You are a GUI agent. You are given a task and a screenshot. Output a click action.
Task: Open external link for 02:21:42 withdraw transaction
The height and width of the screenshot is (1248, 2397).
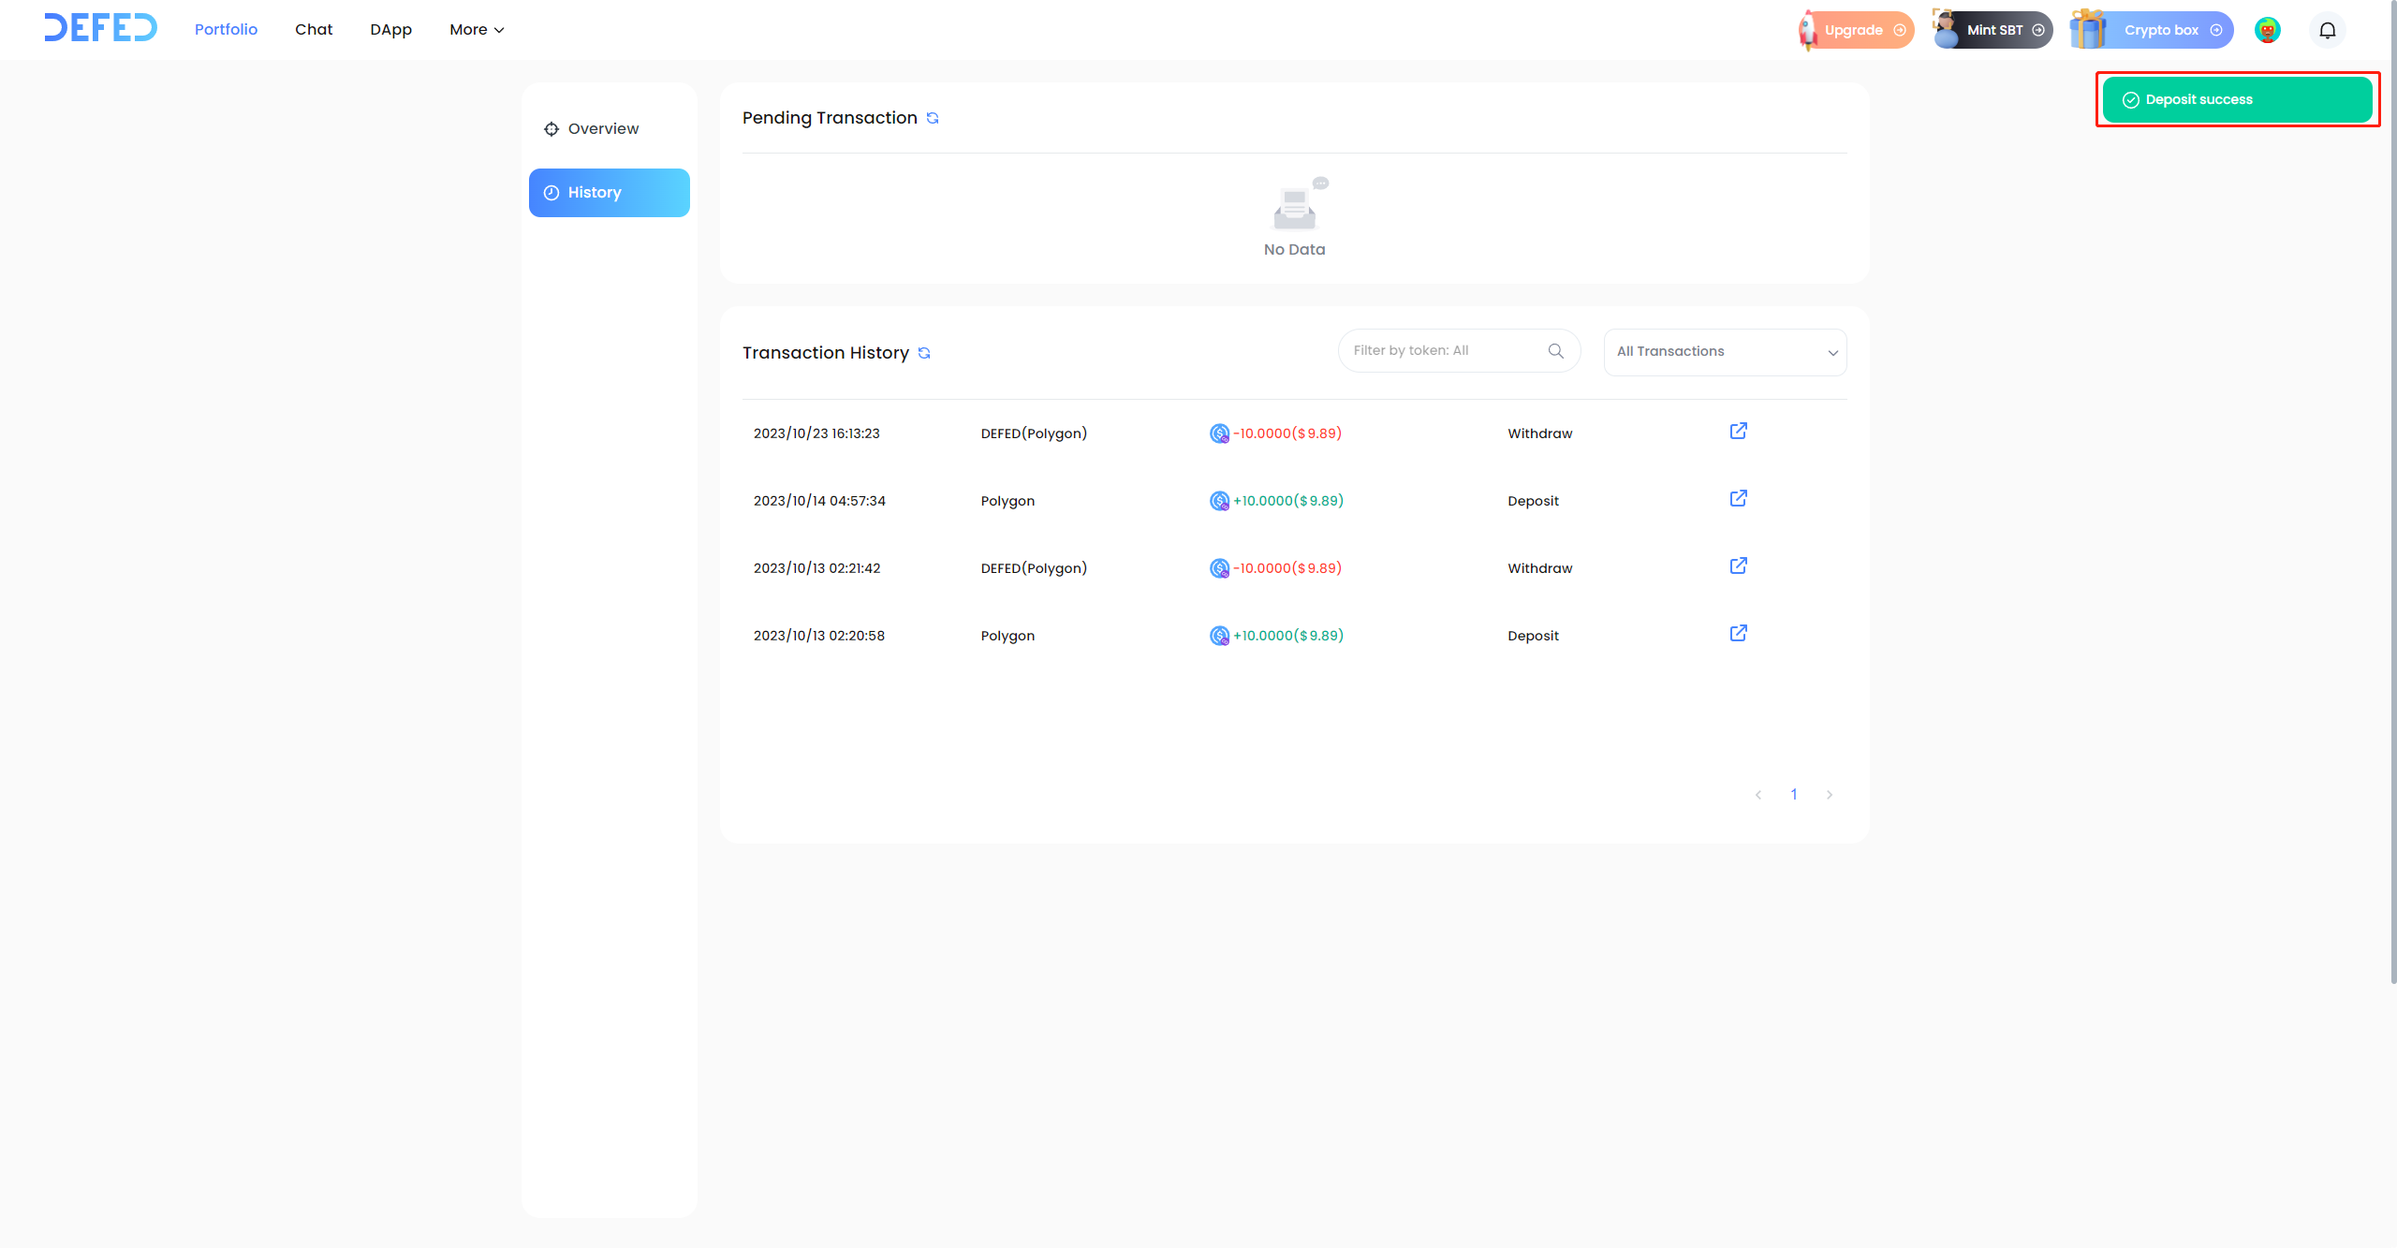[x=1738, y=566]
